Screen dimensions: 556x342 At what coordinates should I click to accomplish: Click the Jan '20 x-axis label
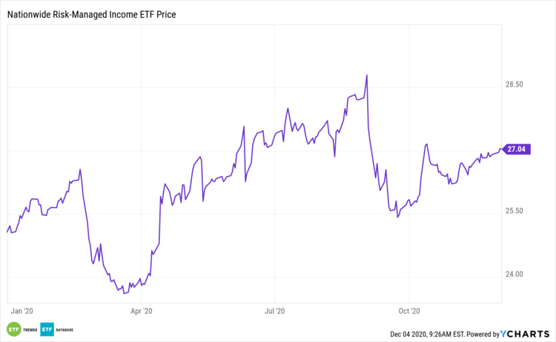(22, 311)
